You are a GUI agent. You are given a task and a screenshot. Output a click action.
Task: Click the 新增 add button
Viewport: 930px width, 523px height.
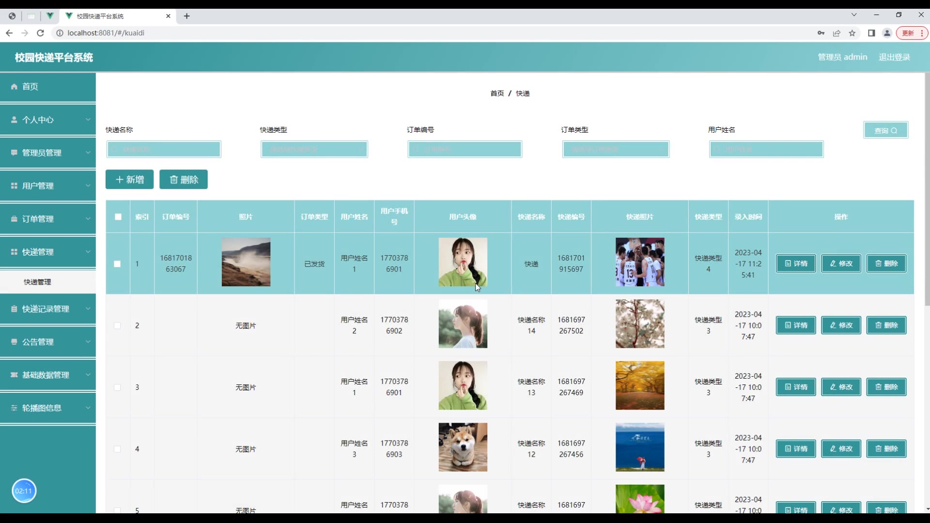point(129,180)
